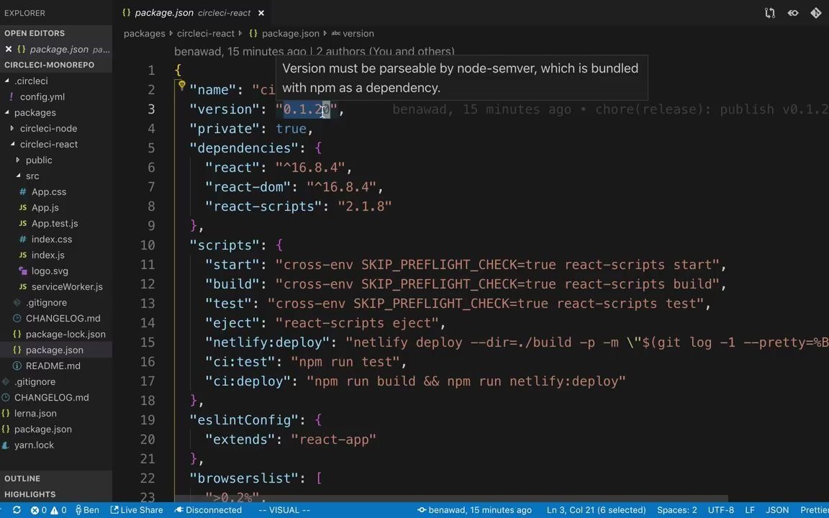
Task: Open root-level package.json file
Action: point(43,430)
